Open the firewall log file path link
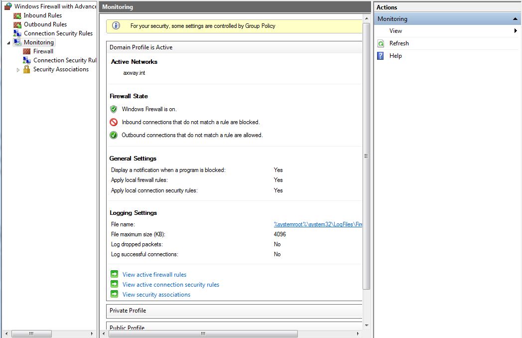Screen dimensions: 522x338 (318, 224)
